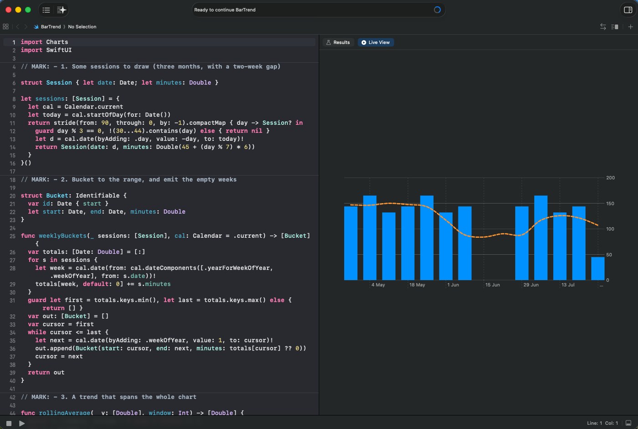Click the 'let cal = Calendar.current' line
The image size is (638, 429).
(75, 107)
